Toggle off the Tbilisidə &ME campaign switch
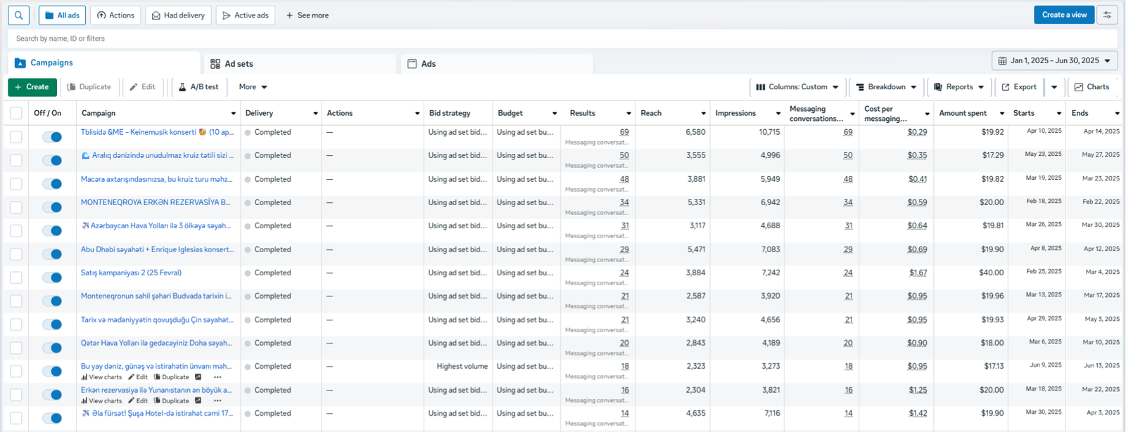The width and height of the screenshot is (1126, 432). pos(52,137)
